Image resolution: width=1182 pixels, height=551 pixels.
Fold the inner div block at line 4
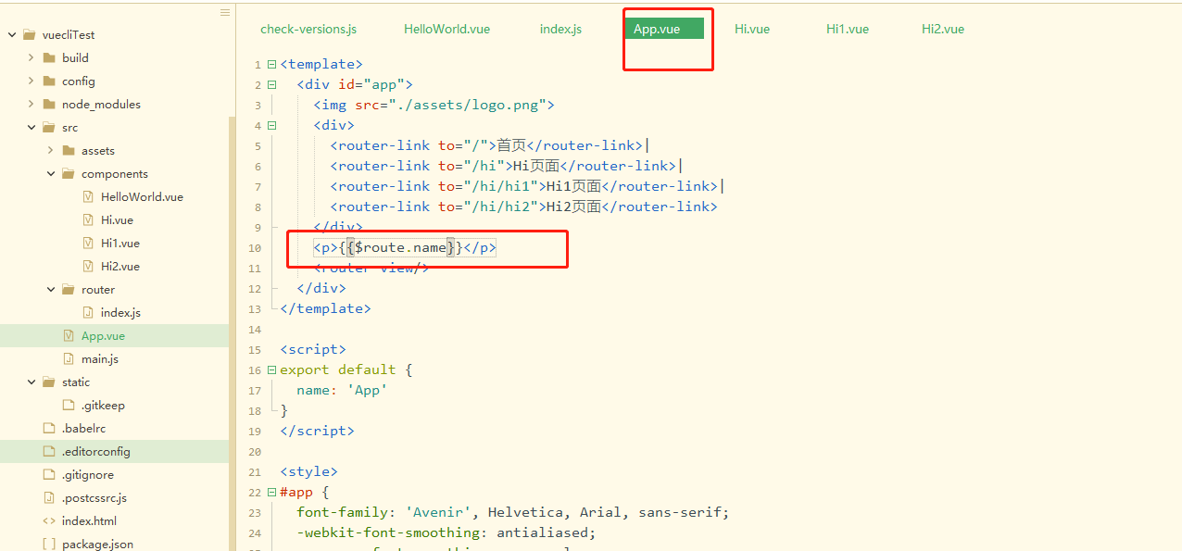point(271,126)
